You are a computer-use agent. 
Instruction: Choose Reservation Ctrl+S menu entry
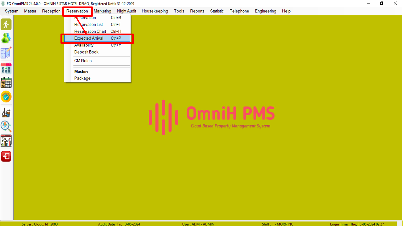pos(97,18)
